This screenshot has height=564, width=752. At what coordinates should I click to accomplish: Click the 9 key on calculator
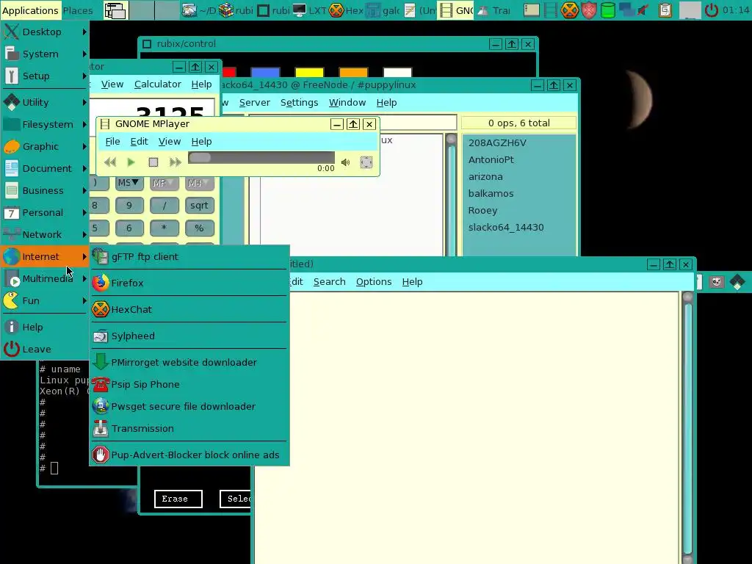pos(129,206)
